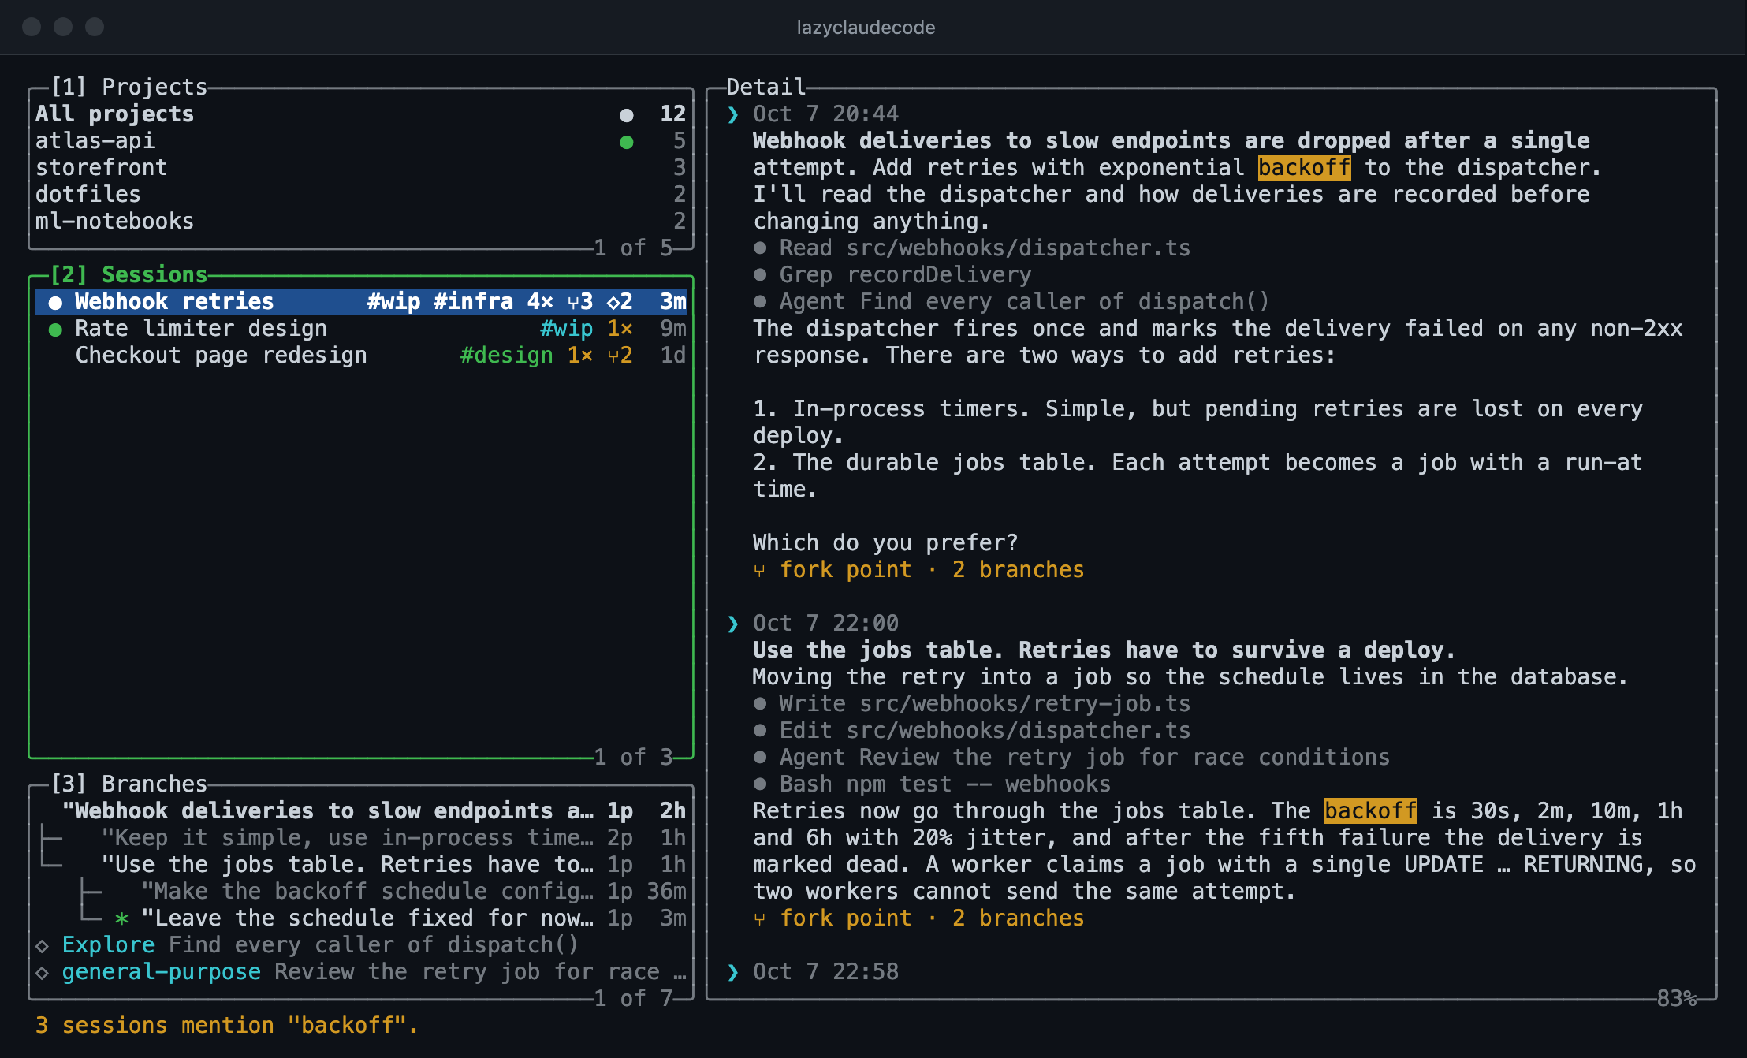
Task: Click the white status dot beside All projects
Action: pos(627,115)
